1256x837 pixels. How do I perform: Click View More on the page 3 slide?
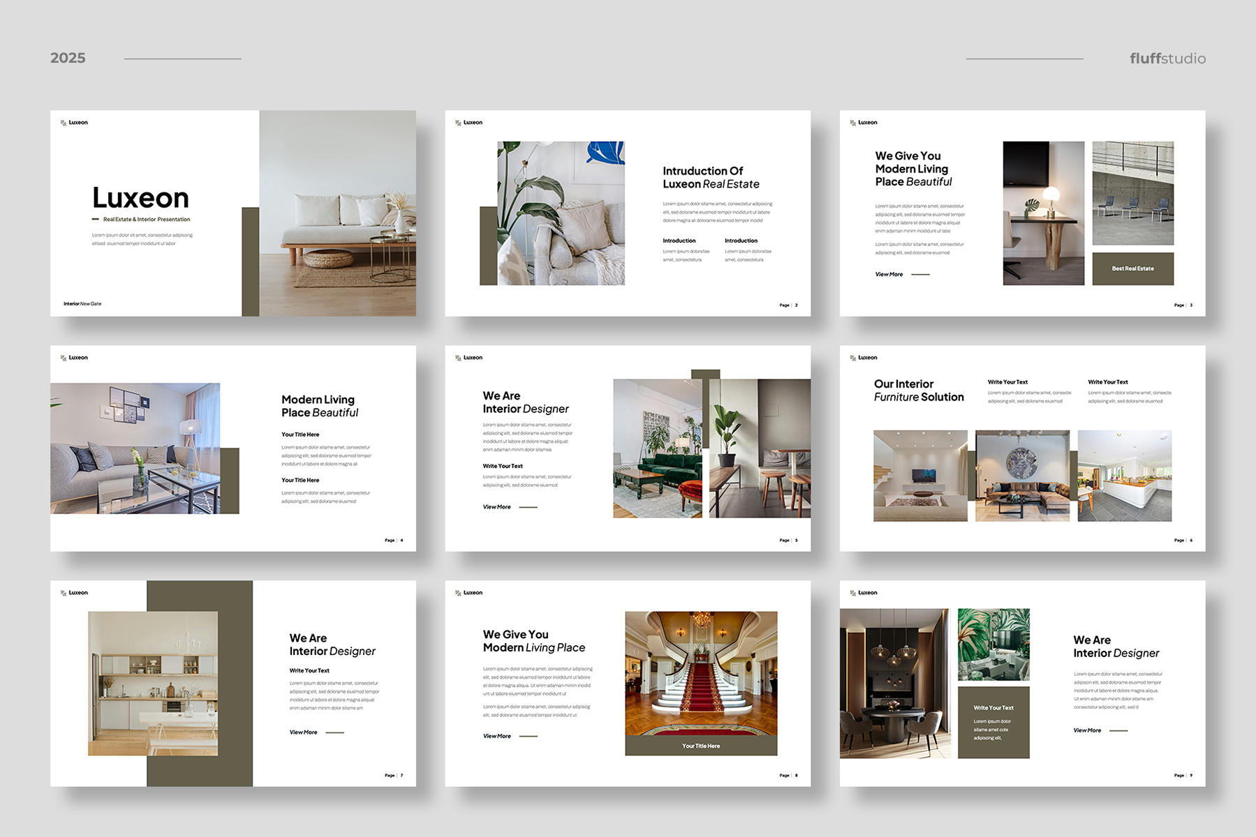[x=889, y=275]
